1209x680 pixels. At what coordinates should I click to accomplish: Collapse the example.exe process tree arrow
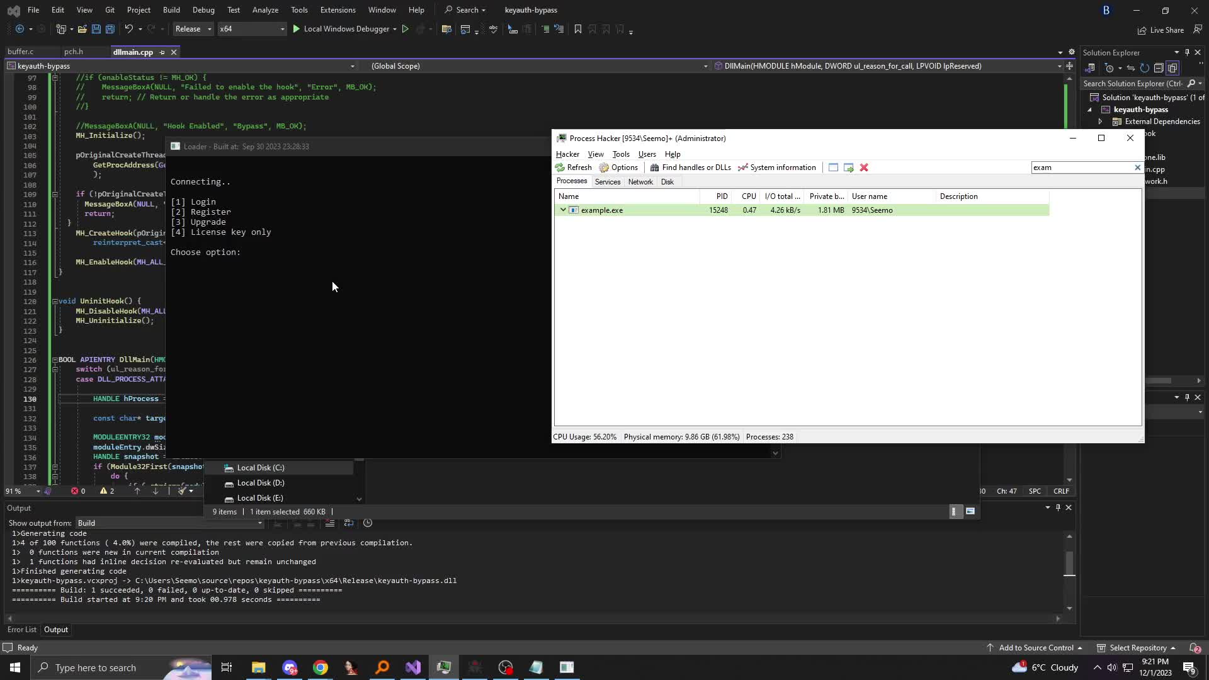point(562,210)
